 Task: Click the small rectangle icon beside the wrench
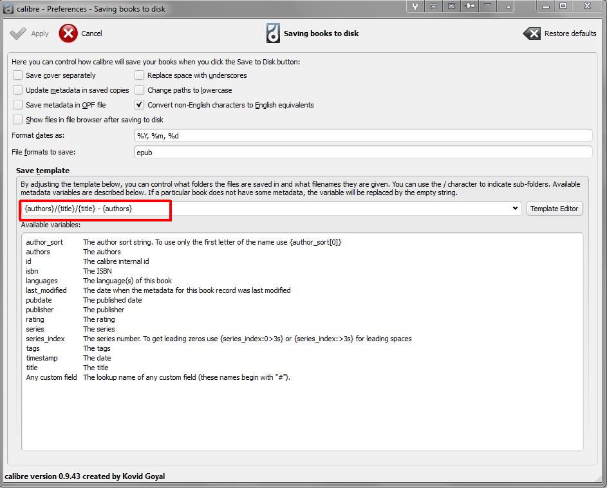(433, 6)
